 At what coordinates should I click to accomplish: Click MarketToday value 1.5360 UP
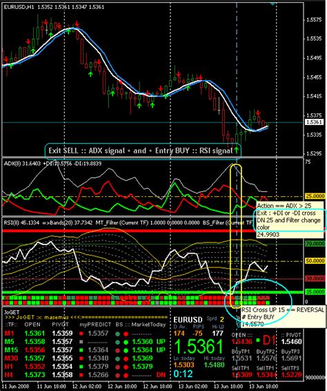click(149, 342)
